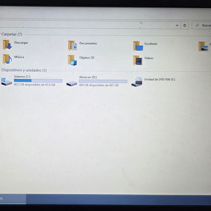Click the Unidad de DVD RW (F:) label
The height and width of the screenshot is (211, 211).
(x=160, y=80)
